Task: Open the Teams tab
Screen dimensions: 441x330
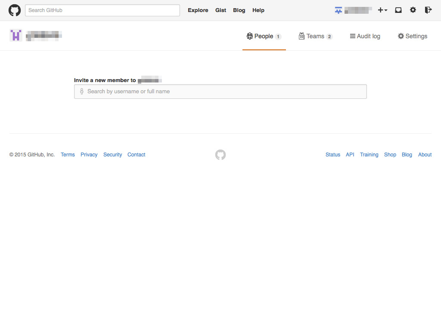Action: (x=315, y=37)
